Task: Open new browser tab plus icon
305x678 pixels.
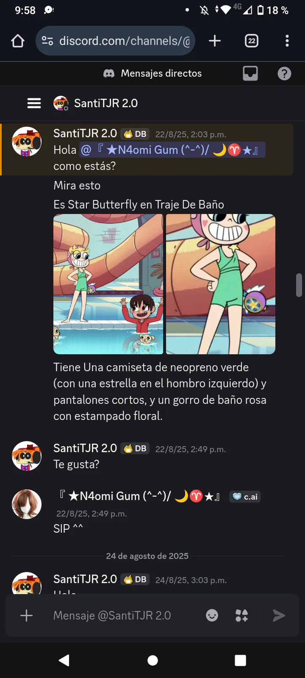Action: (215, 41)
